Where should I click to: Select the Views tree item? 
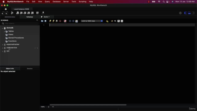coord(11,35)
